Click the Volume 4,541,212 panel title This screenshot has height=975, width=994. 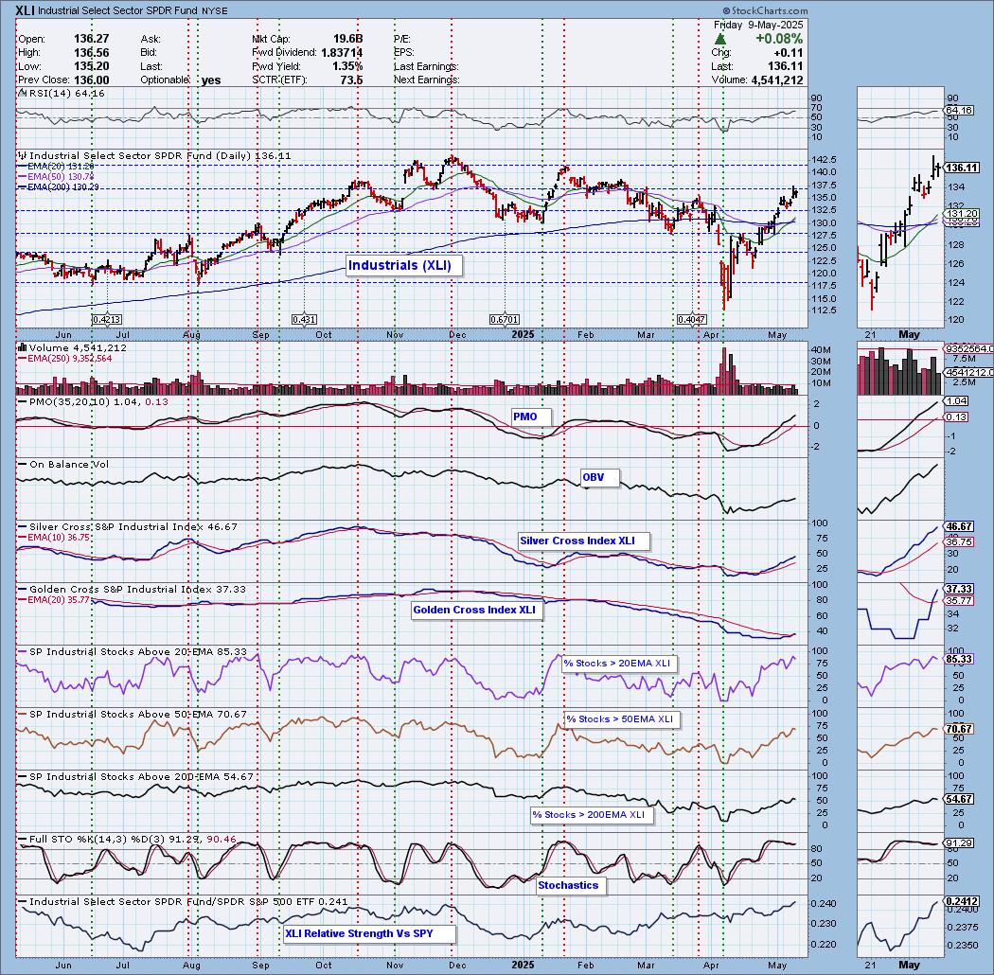(x=72, y=348)
